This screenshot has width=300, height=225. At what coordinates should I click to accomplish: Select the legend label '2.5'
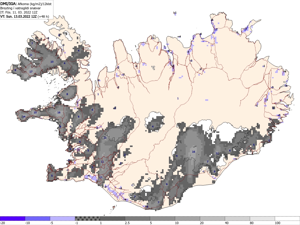pos(127,223)
